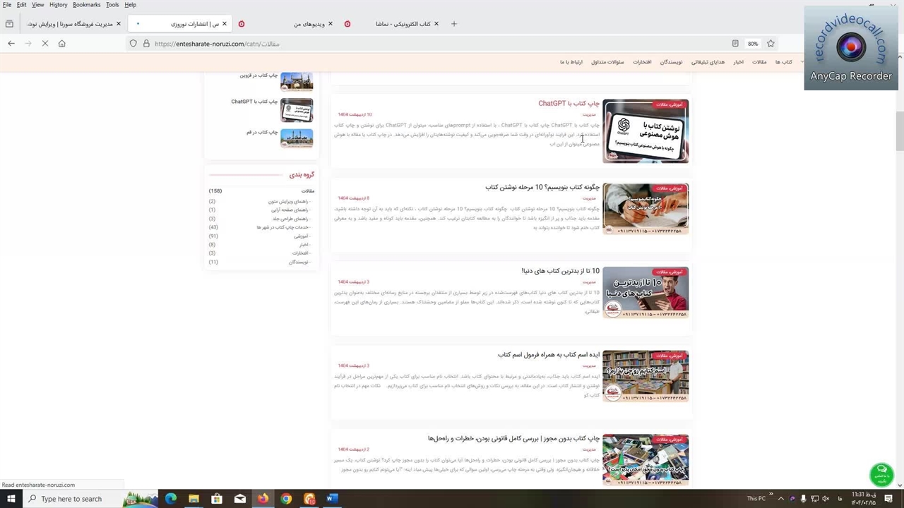Click the browser vertical scrollbar thumb

click(x=899, y=131)
